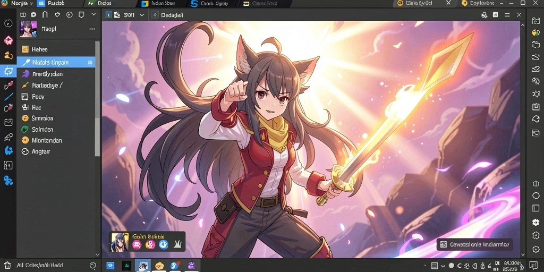The width and height of the screenshot is (544, 272).
Task: Select the blue diagonal line tool icon
Action: (x=8, y=97)
